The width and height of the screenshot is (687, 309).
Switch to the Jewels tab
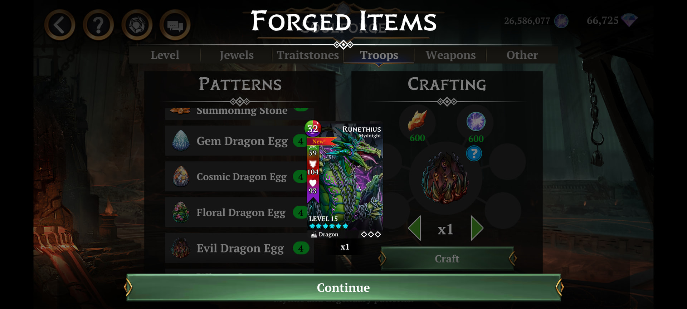(x=237, y=55)
